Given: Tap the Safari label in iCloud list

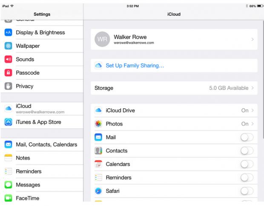Looking at the screenshot, I should pyautogui.click(x=113, y=191).
